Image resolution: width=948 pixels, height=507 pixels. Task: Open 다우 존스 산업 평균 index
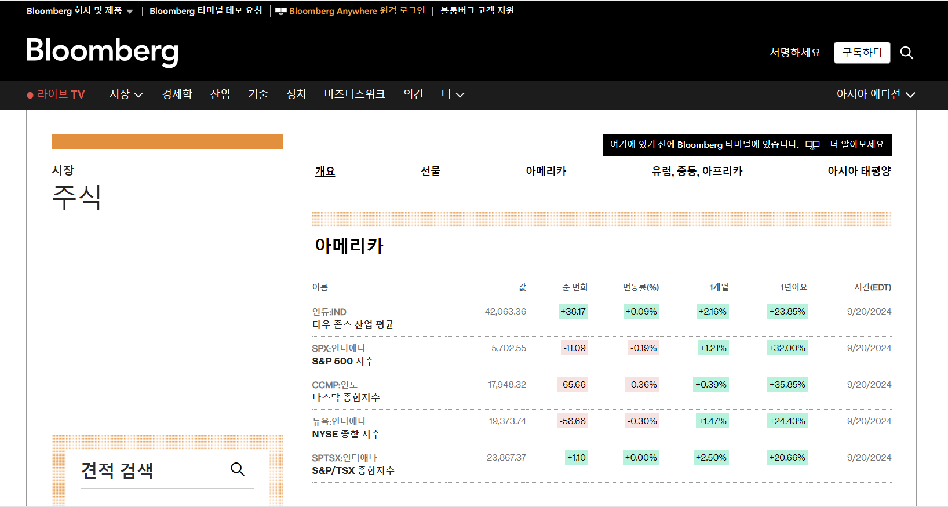pos(353,324)
